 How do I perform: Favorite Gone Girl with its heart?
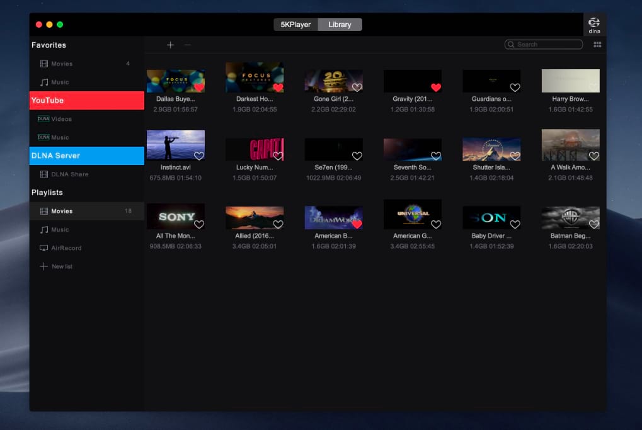[x=357, y=87]
